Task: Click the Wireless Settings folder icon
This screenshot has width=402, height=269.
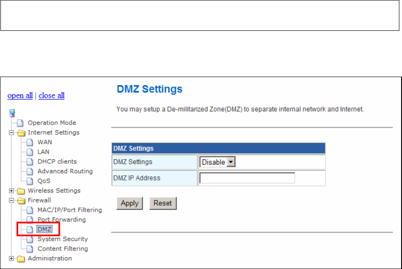Action: pyautogui.click(x=21, y=191)
